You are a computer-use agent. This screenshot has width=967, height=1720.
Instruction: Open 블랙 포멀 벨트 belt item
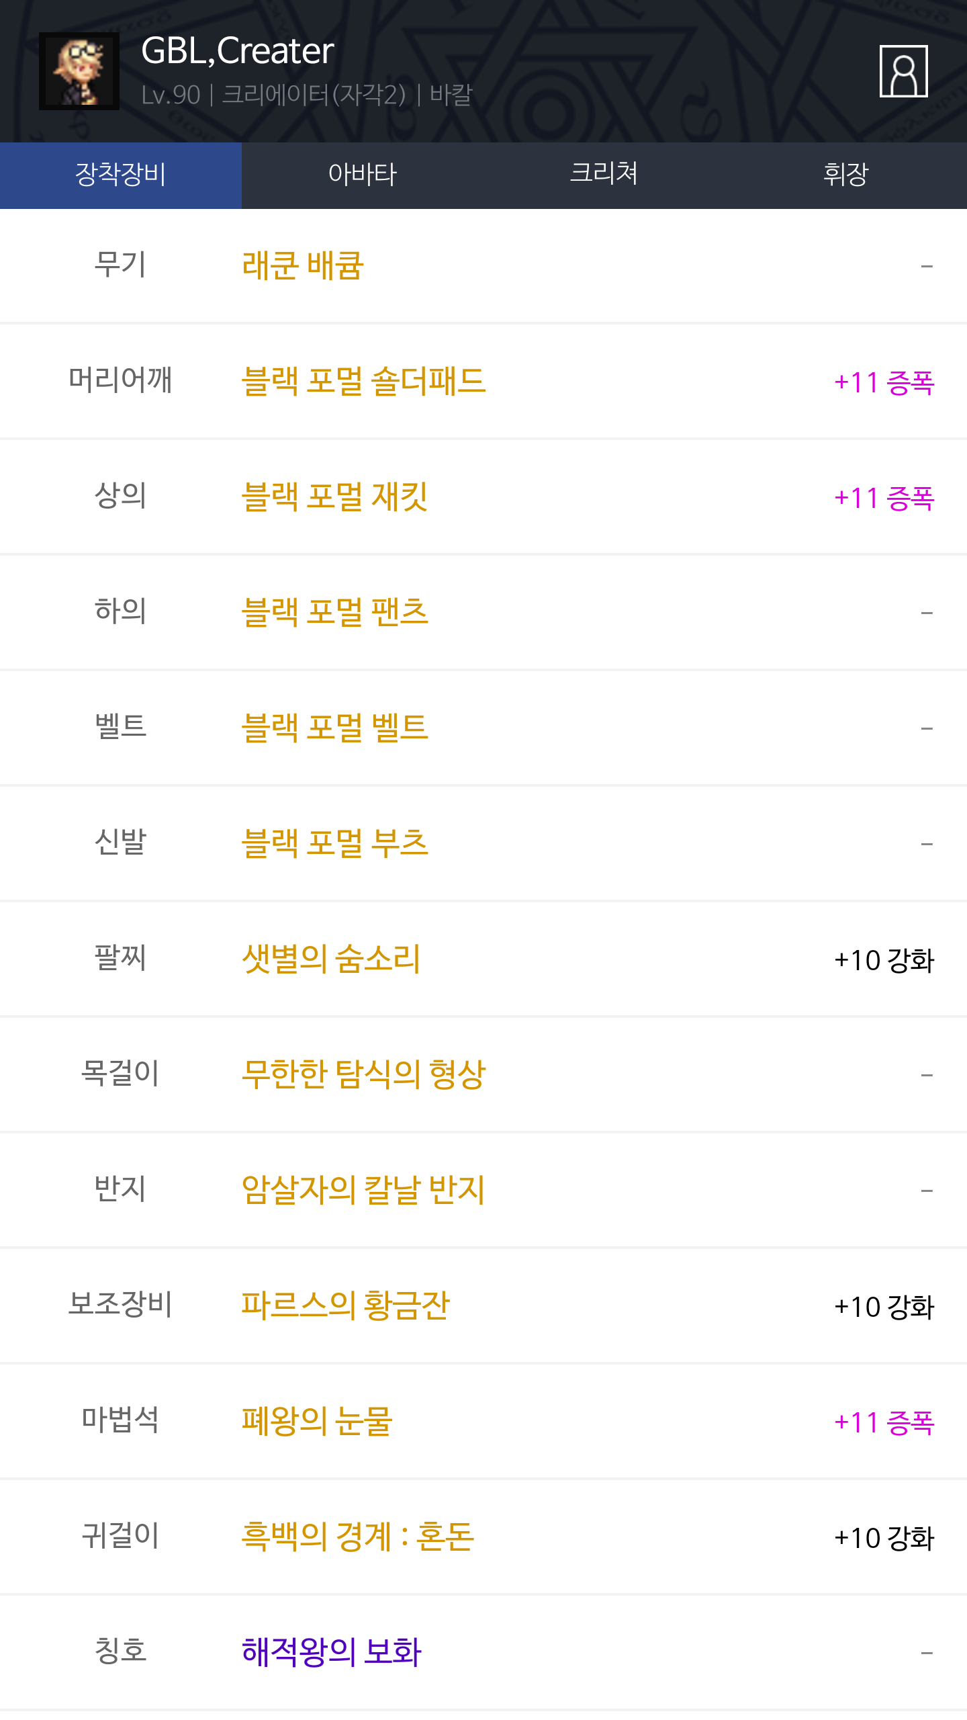(x=334, y=728)
